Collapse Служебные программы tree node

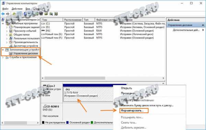click(x=3, y=24)
